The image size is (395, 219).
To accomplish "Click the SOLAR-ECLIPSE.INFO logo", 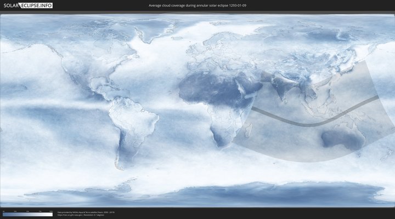I will click(27, 5).
